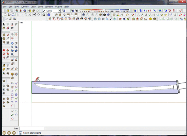Pick the Circle drawing tool
Viewport: 187px width, 136px height.
pos(4,39)
